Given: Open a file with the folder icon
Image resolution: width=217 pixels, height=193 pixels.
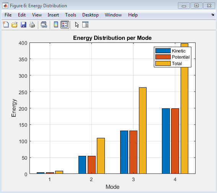Looking at the screenshot, I should click(15, 25).
